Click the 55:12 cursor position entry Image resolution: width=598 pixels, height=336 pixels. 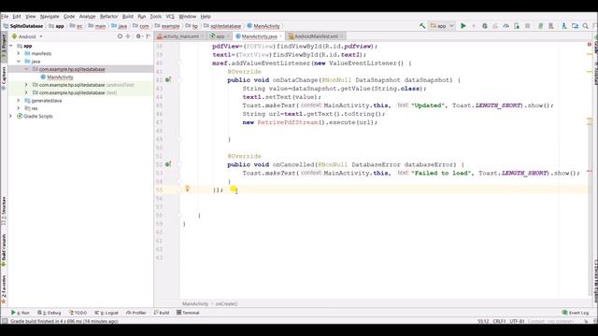483,321
